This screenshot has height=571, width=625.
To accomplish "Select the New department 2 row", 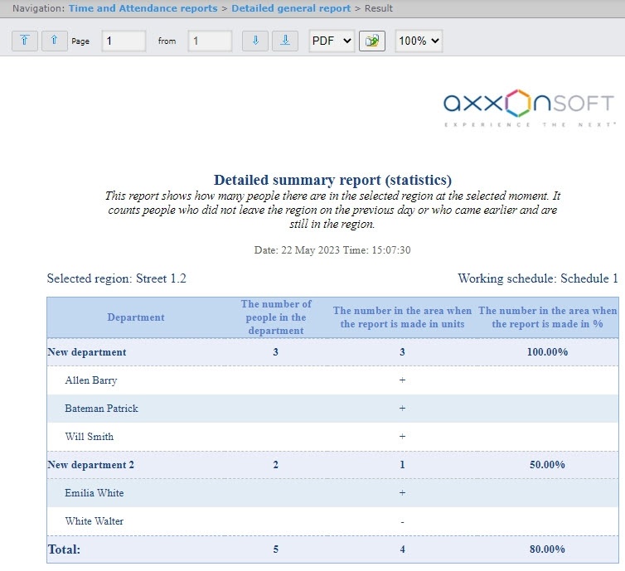I will pos(91,465).
